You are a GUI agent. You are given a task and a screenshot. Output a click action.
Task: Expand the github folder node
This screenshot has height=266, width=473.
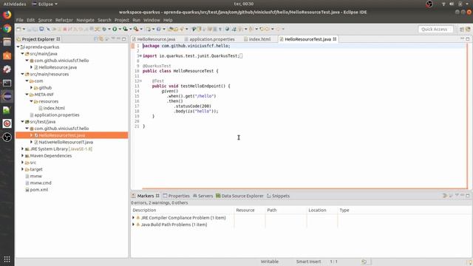31,87
